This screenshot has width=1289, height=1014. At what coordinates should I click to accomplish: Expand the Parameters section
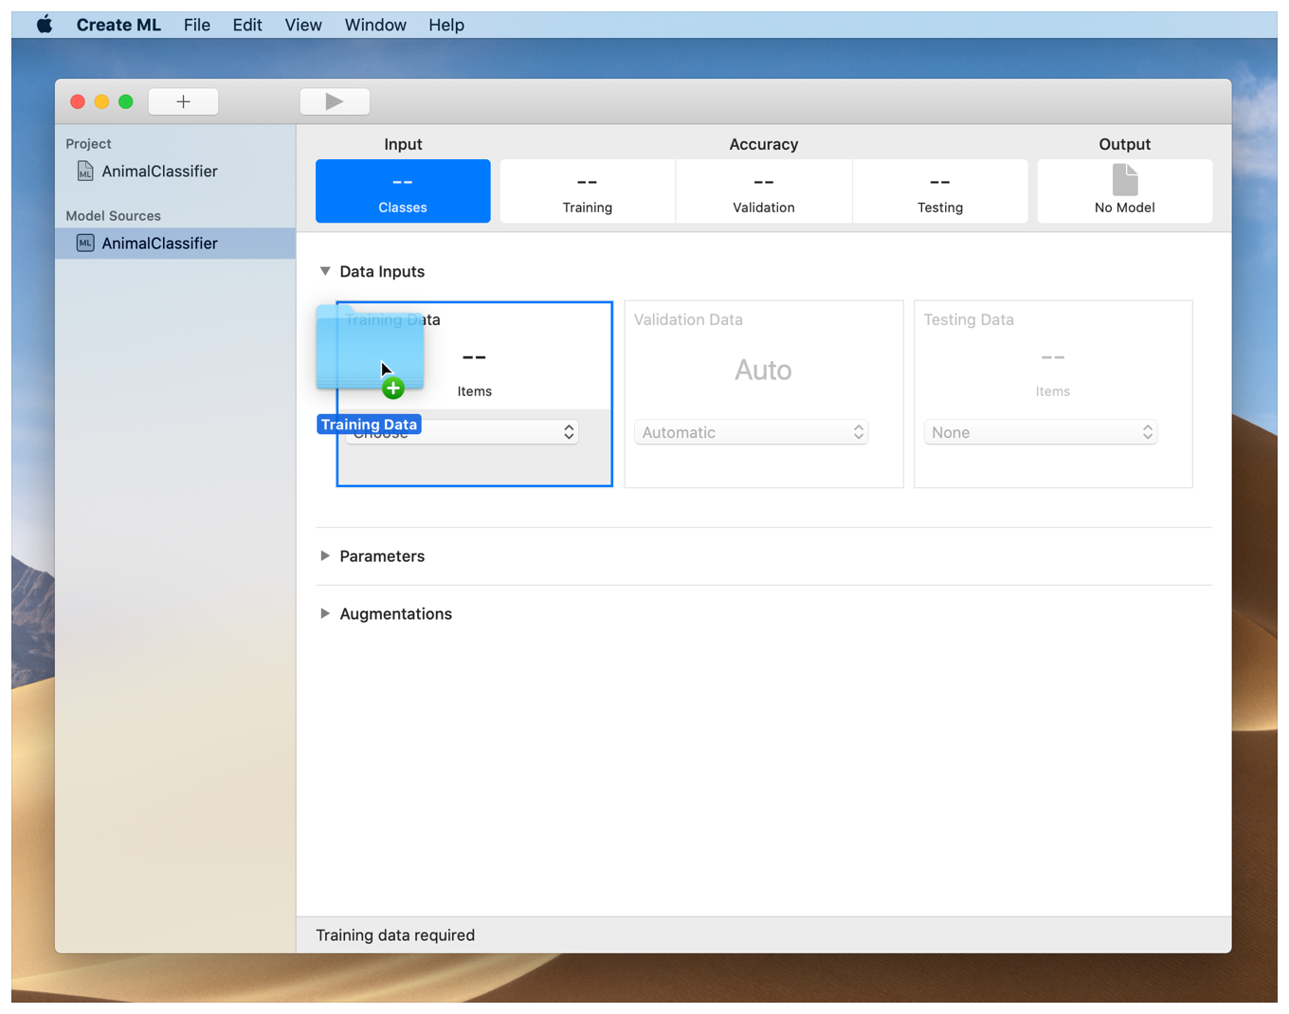pyautogui.click(x=325, y=556)
